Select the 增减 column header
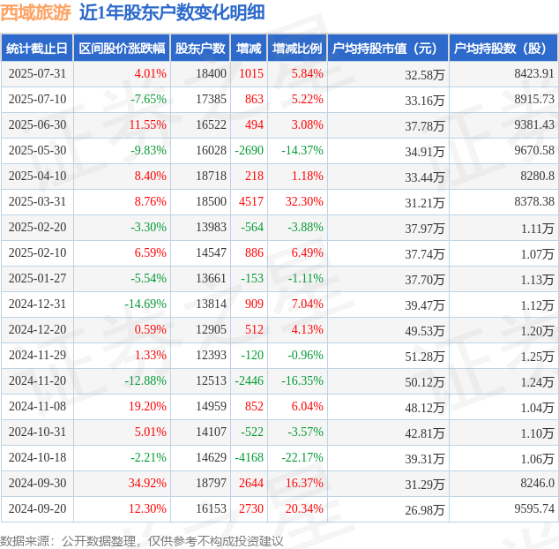 (249, 49)
